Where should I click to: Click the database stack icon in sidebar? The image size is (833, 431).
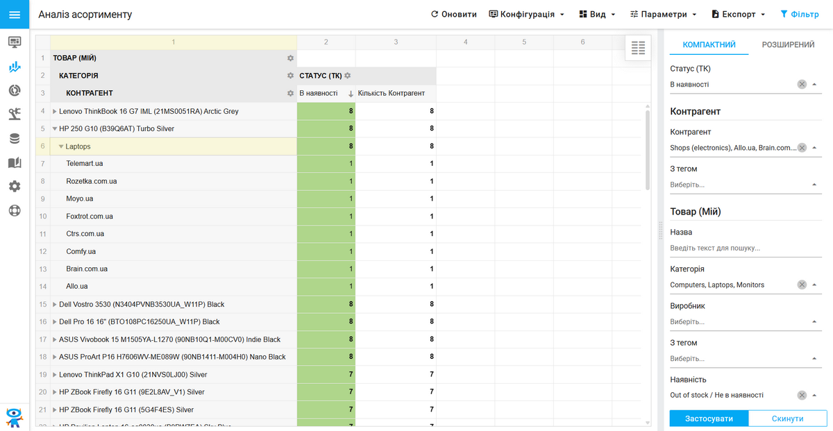(15, 139)
